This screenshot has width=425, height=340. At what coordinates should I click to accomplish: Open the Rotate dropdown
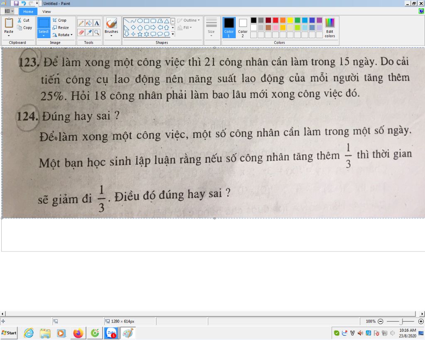[62, 35]
